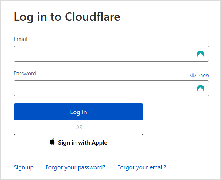This screenshot has width=221, height=180.
Task: Click the word Cloudflare in the heading
Action: click(x=93, y=17)
